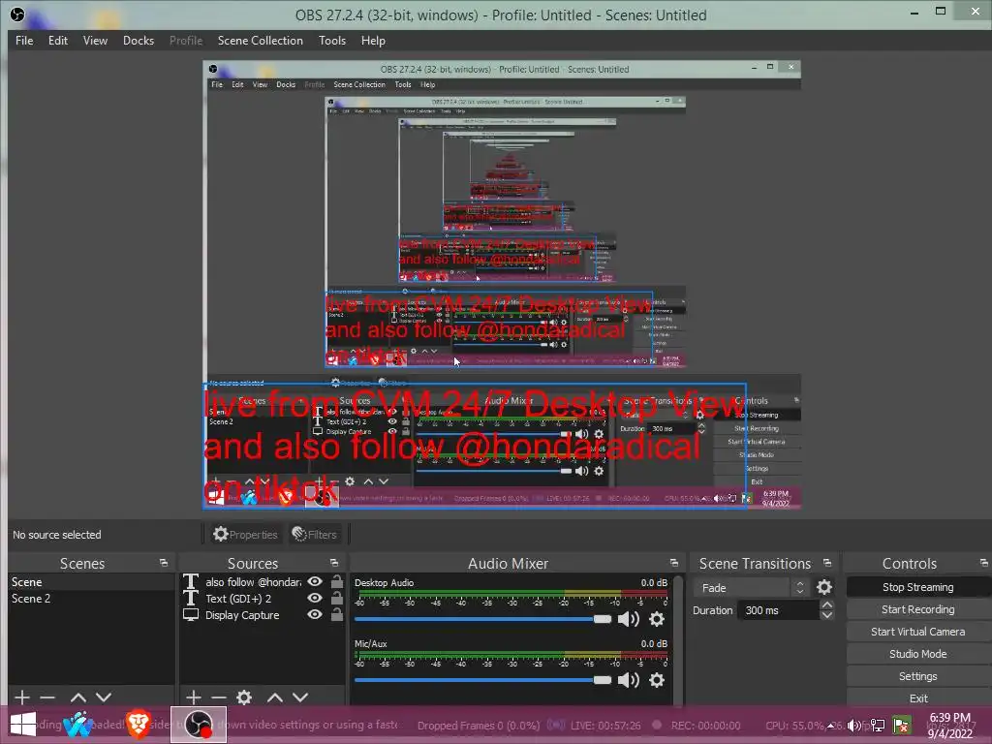This screenshot has width=992, height=744.
Task: Open OBS Settings button
Action: (918, 676)
